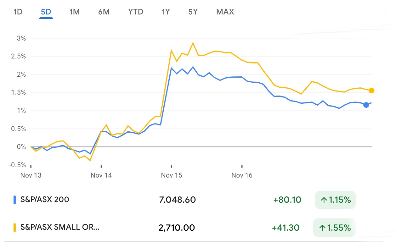Click the 7,048.60 index value
The width and height of the screenshot is (396, 242).
(x=178, y=200)
